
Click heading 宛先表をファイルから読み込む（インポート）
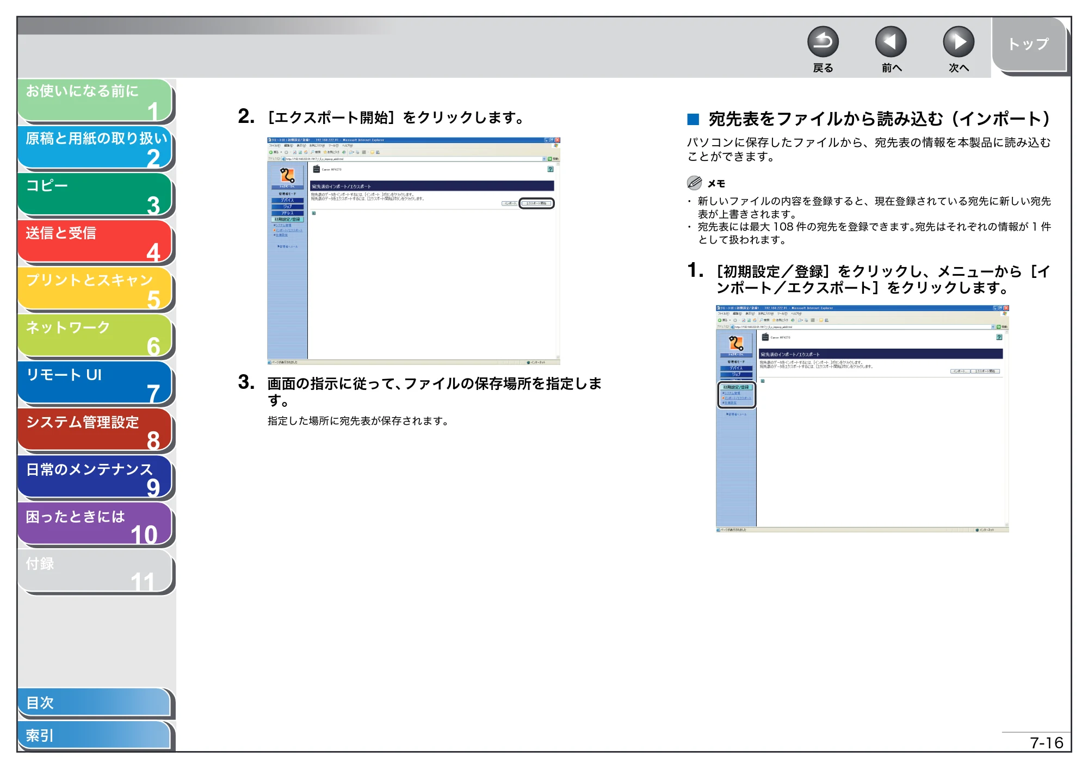click(879, 119)
